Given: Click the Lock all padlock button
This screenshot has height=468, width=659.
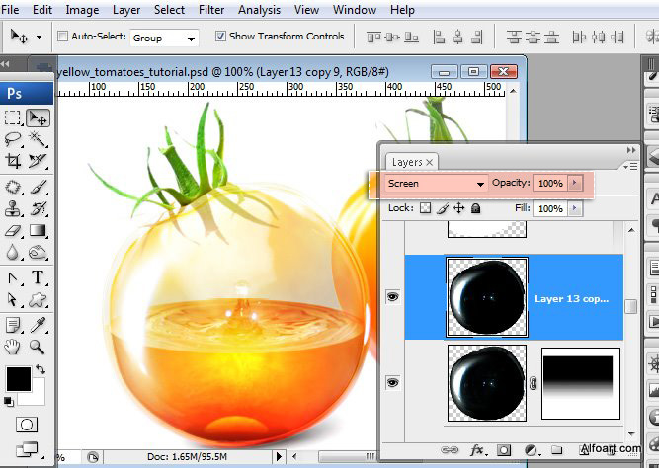Looking at the screenshot, I should point(475,209).
